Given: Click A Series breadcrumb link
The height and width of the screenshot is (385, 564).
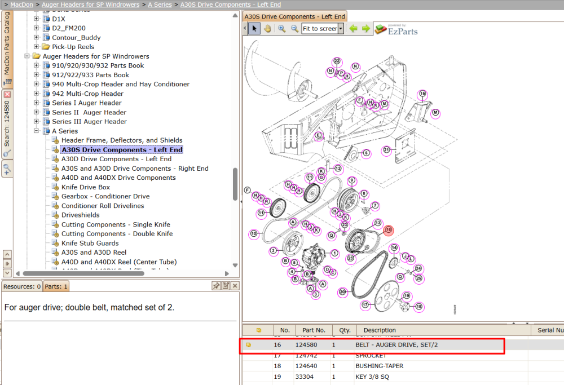Looking at the screenshot, I should (x=160, y=5).
